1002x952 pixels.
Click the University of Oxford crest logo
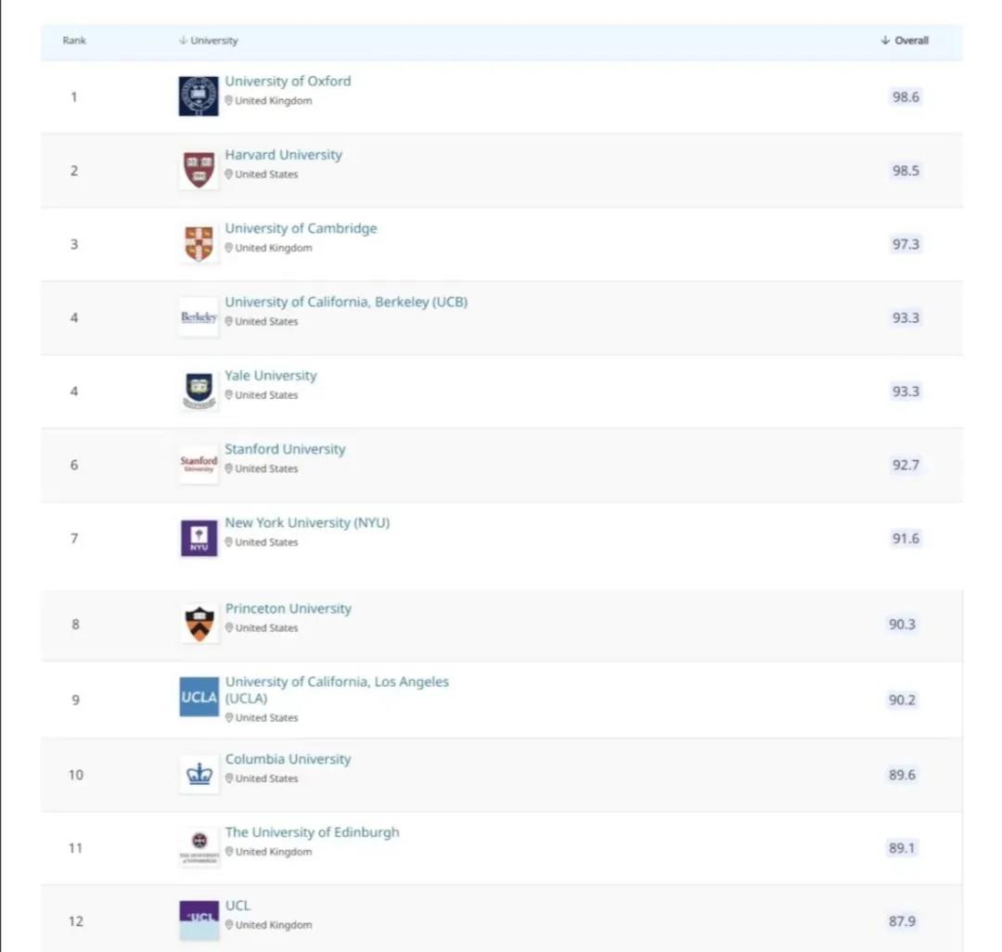(x=199, y=96)
